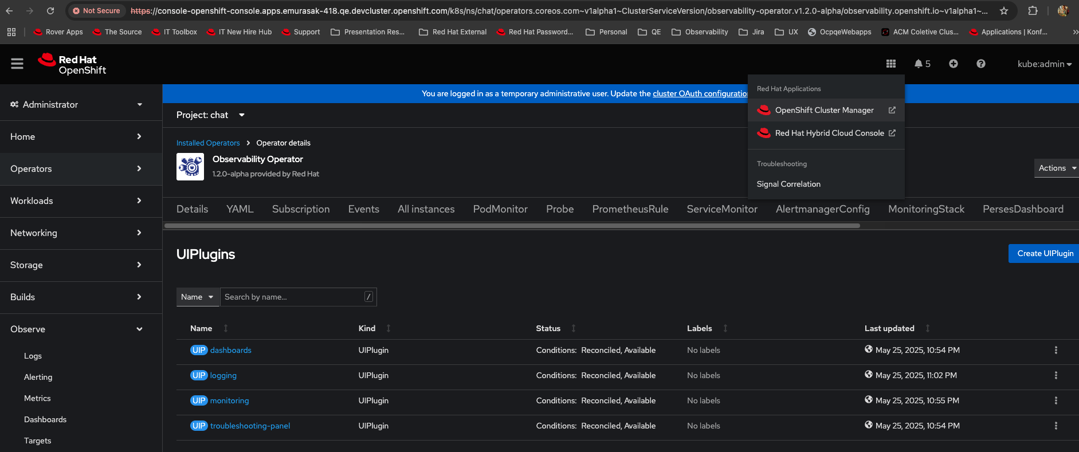Open the Name filter type dropdown
This screenshot has height=452, width=1079.
click(x=198, y=297)
